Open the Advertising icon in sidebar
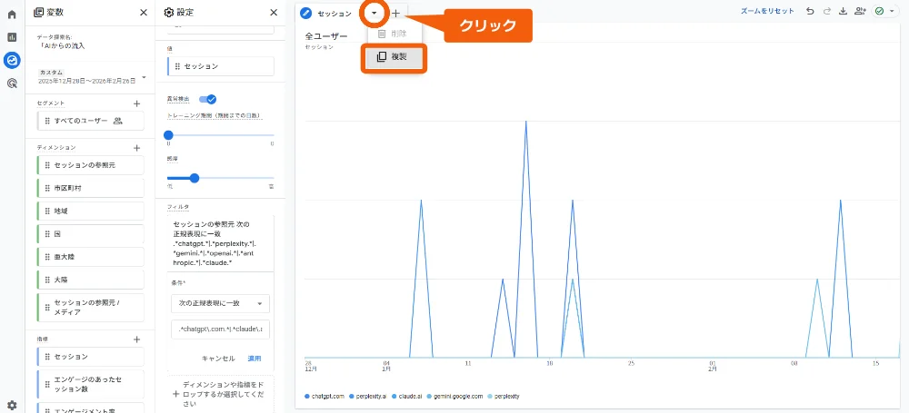This screenshot has width=909, height=413. point(12,83)
